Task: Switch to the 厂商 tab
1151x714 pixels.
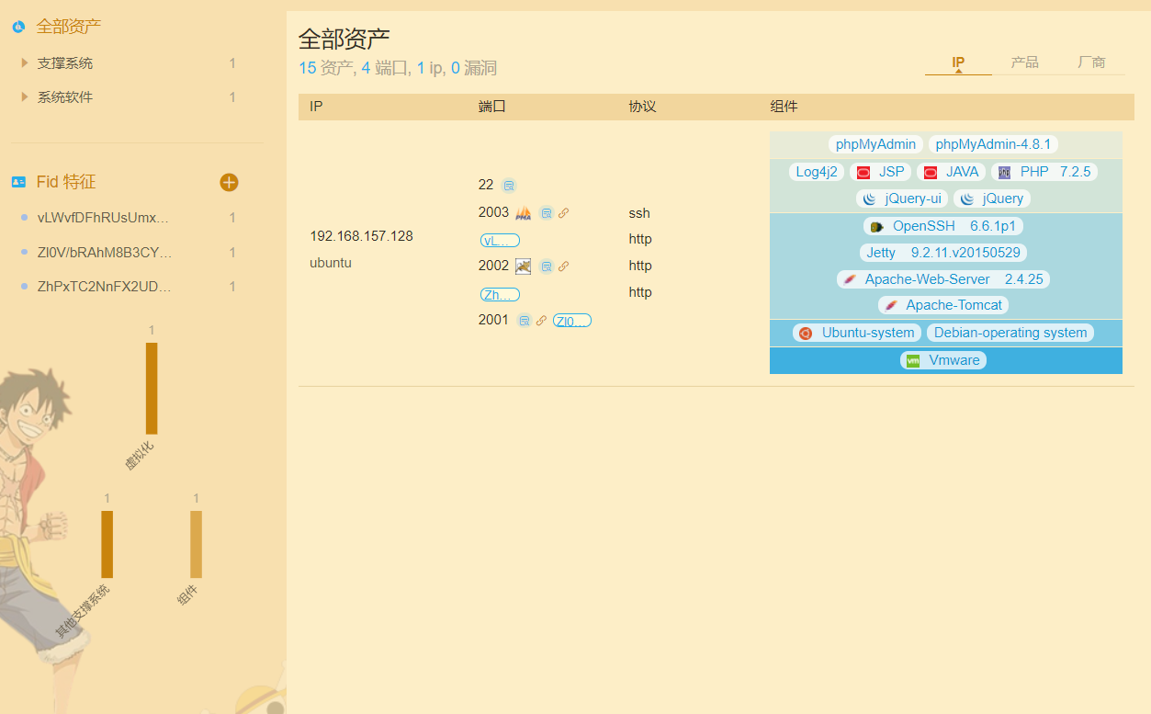Action: 1091,62
